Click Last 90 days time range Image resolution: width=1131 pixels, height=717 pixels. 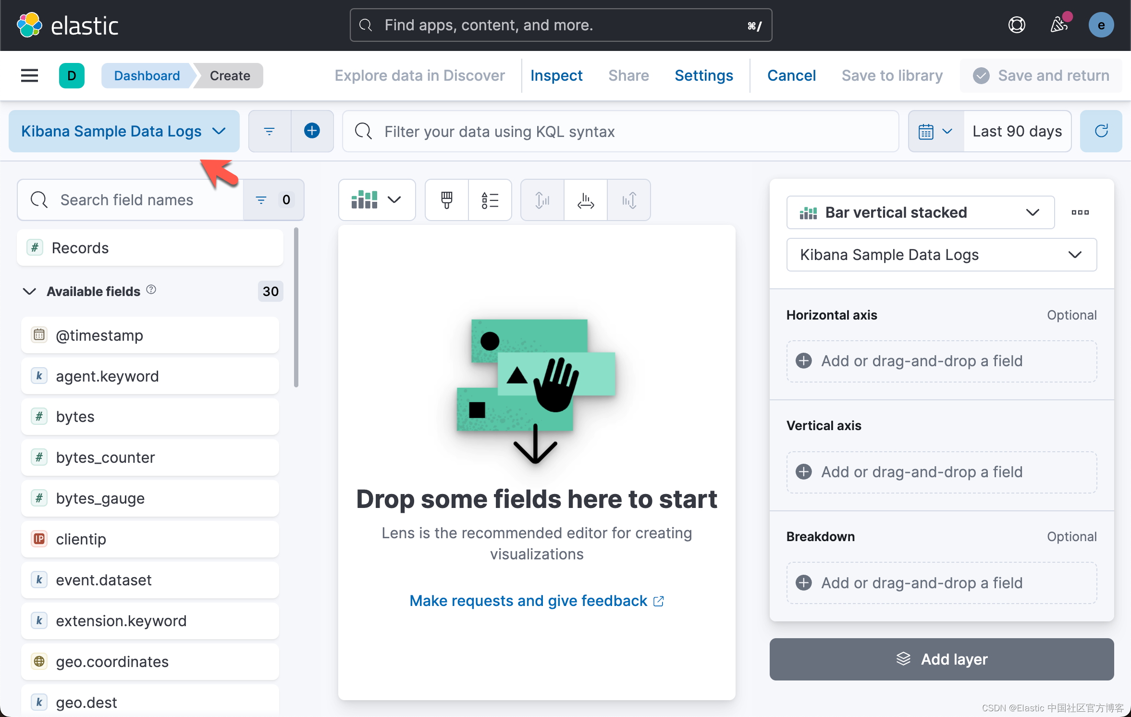point(1017,131)
